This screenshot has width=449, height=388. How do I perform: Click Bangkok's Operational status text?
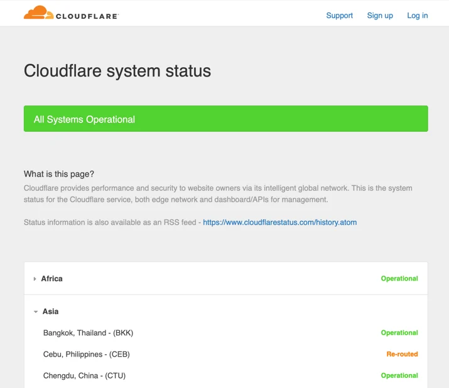(x=399, y=333)
